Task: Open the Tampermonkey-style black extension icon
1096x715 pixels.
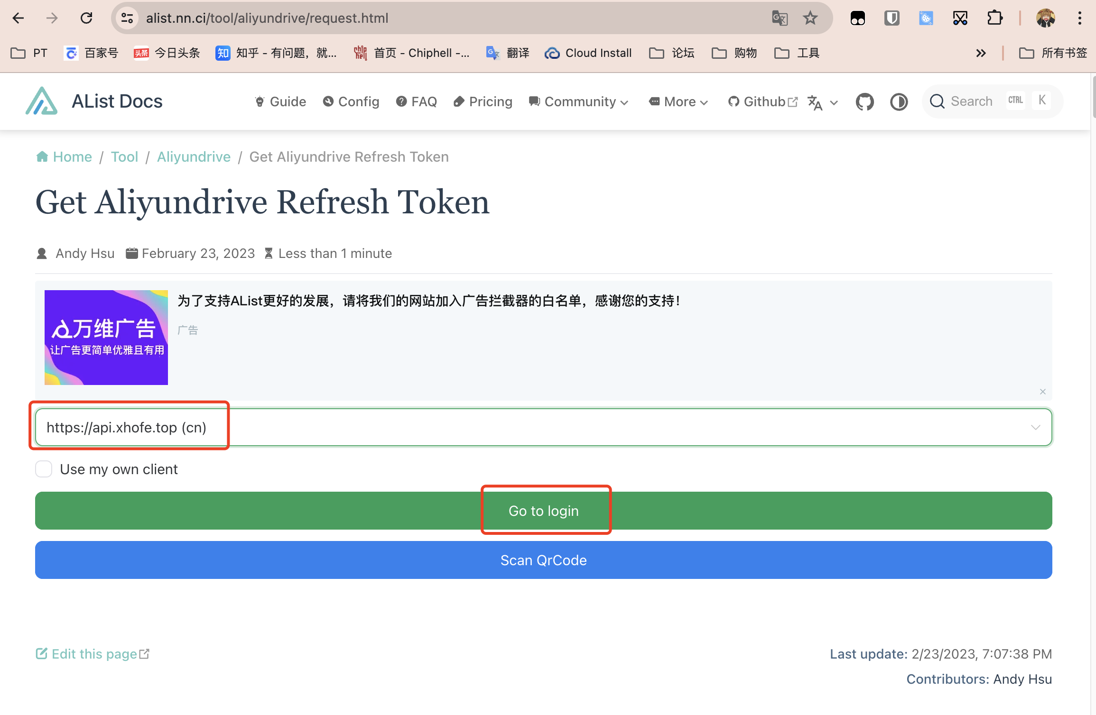Action: [857, 18]
